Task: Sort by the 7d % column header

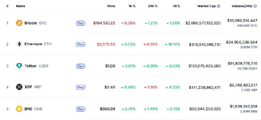Action: (x=176, y=6)
